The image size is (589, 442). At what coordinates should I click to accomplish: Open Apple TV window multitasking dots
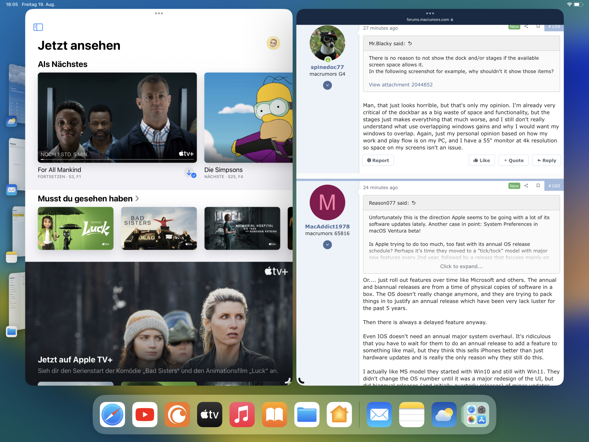point(159,13)
